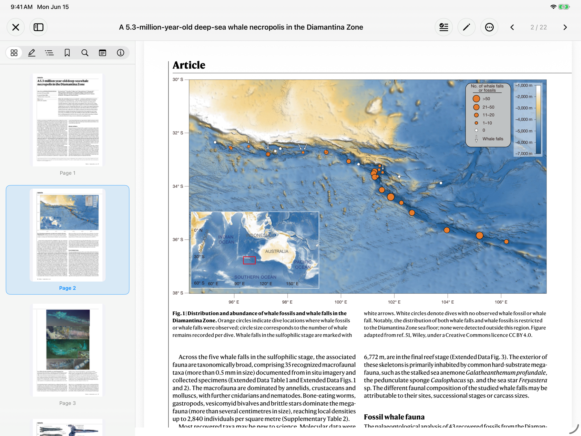Go to the next page
Image resolution: width=581 pixels, height=436 pixels.
(x=565, y=27)
